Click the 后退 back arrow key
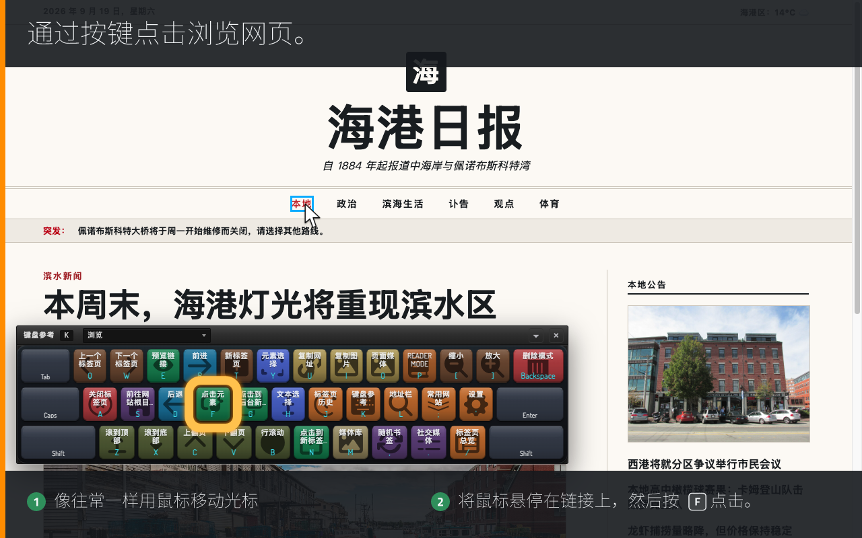Viewport: 862px width, 538px height. 175,404
